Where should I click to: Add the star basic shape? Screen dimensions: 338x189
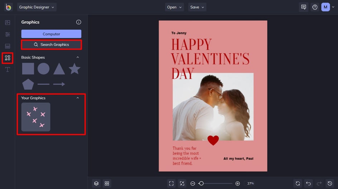point(74,69)
